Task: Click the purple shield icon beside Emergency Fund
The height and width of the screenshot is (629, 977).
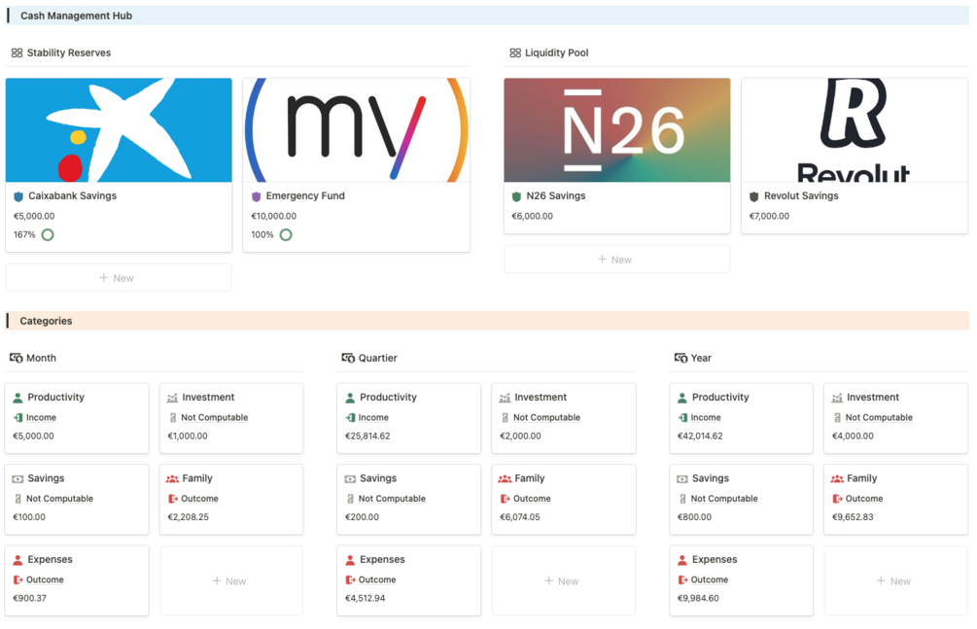Action: [x=257, y=196]
